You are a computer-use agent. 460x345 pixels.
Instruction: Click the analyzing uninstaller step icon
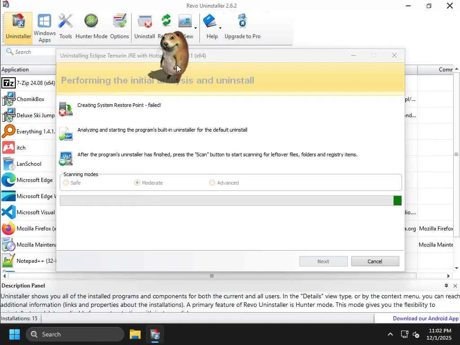(66, 134)
